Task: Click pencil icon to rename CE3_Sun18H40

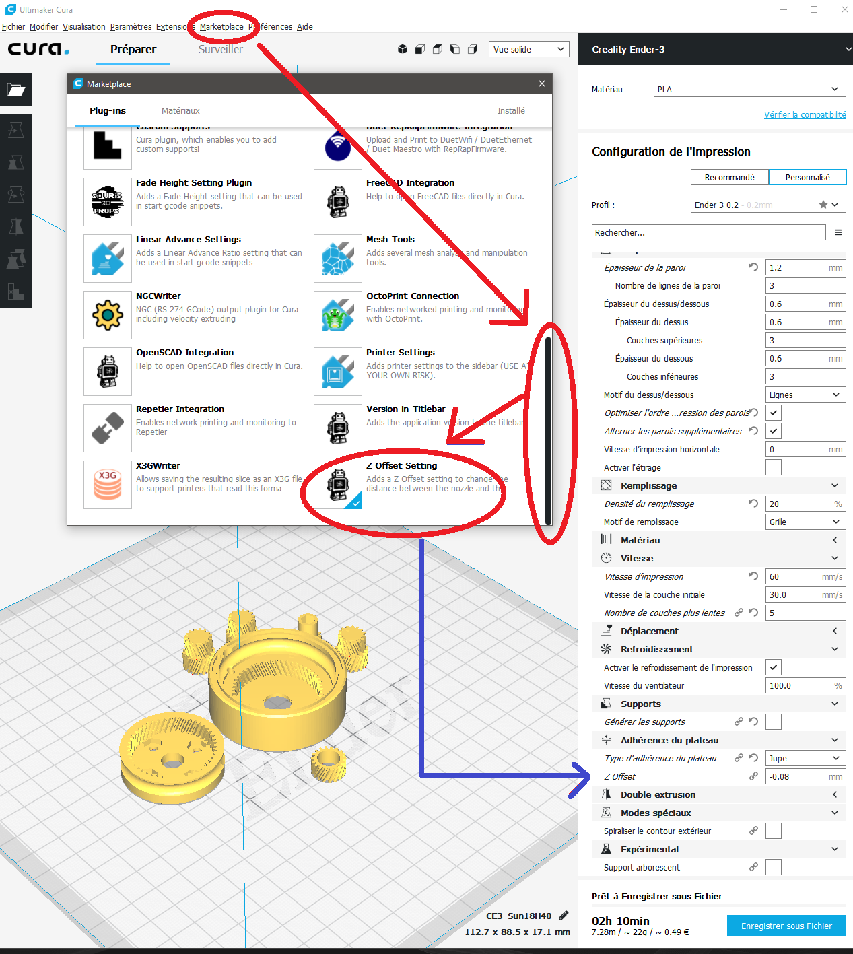Action: pos(564,916)
